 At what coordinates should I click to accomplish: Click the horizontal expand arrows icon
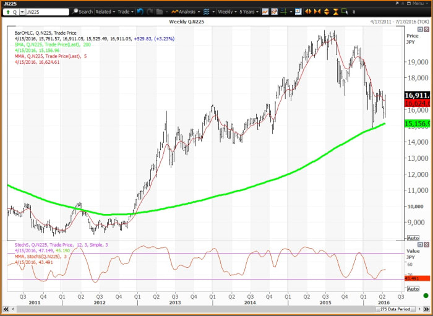pyautogui.click(x=309, y=11)
